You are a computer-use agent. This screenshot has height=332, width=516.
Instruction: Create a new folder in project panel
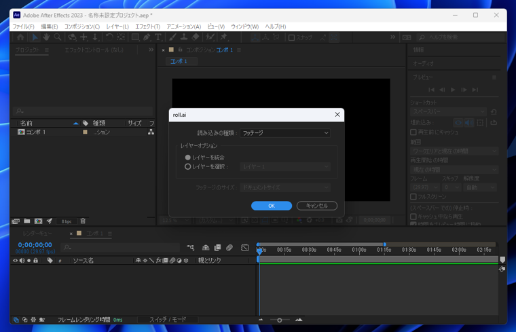[x=27, y=221]
